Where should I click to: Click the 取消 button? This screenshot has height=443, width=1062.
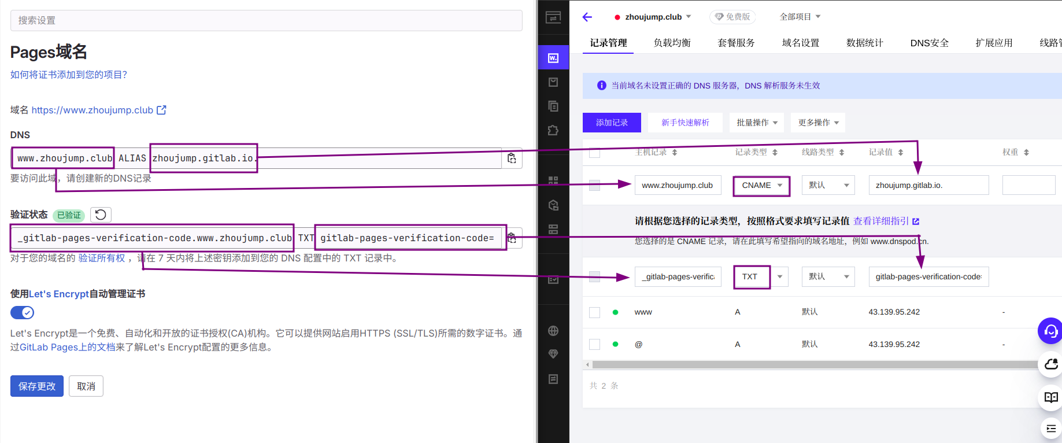click(86, 386)
